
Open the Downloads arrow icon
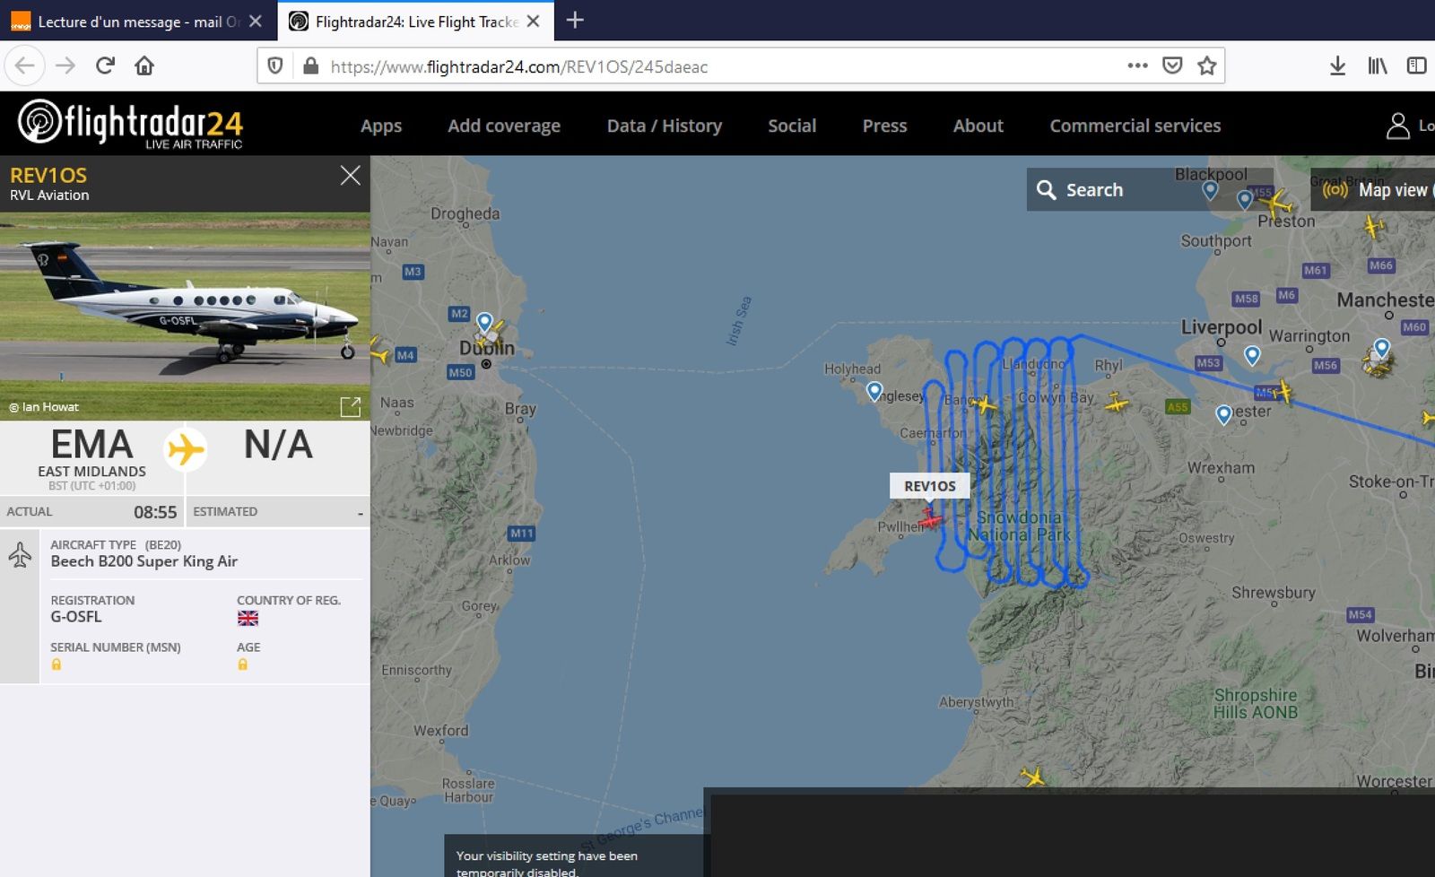tap(1337, 65)
